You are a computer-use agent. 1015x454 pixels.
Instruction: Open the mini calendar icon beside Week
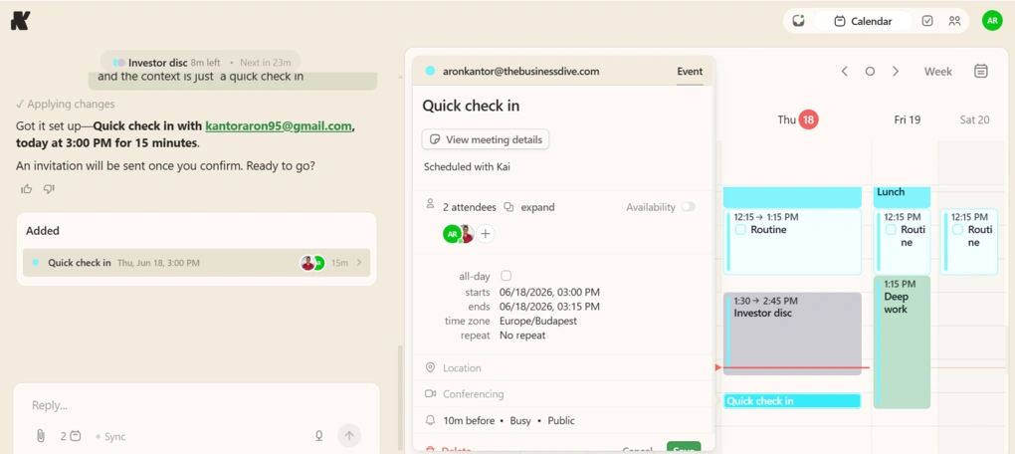(x=981, y=72)
